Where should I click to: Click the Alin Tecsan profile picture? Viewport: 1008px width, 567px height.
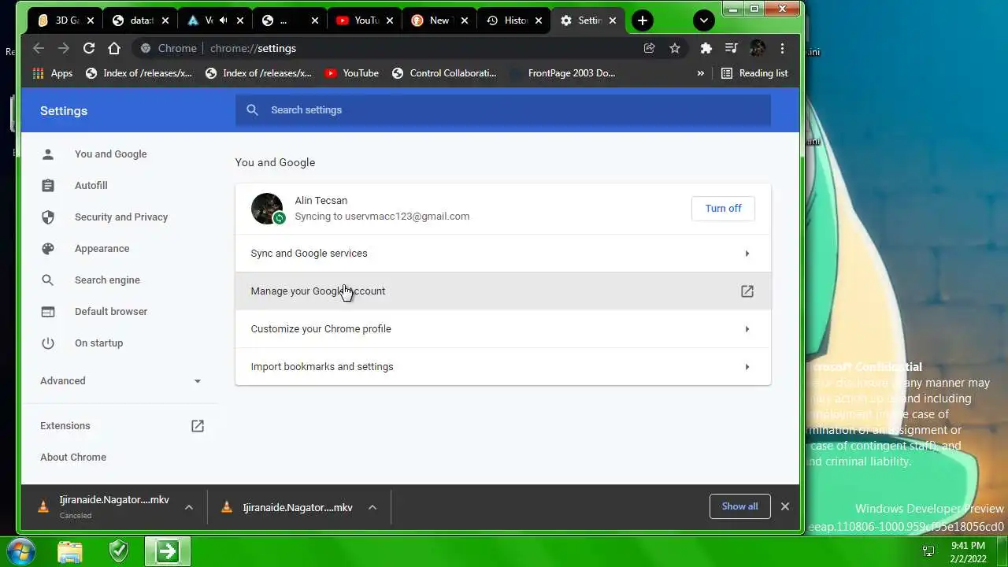[267, 209]
